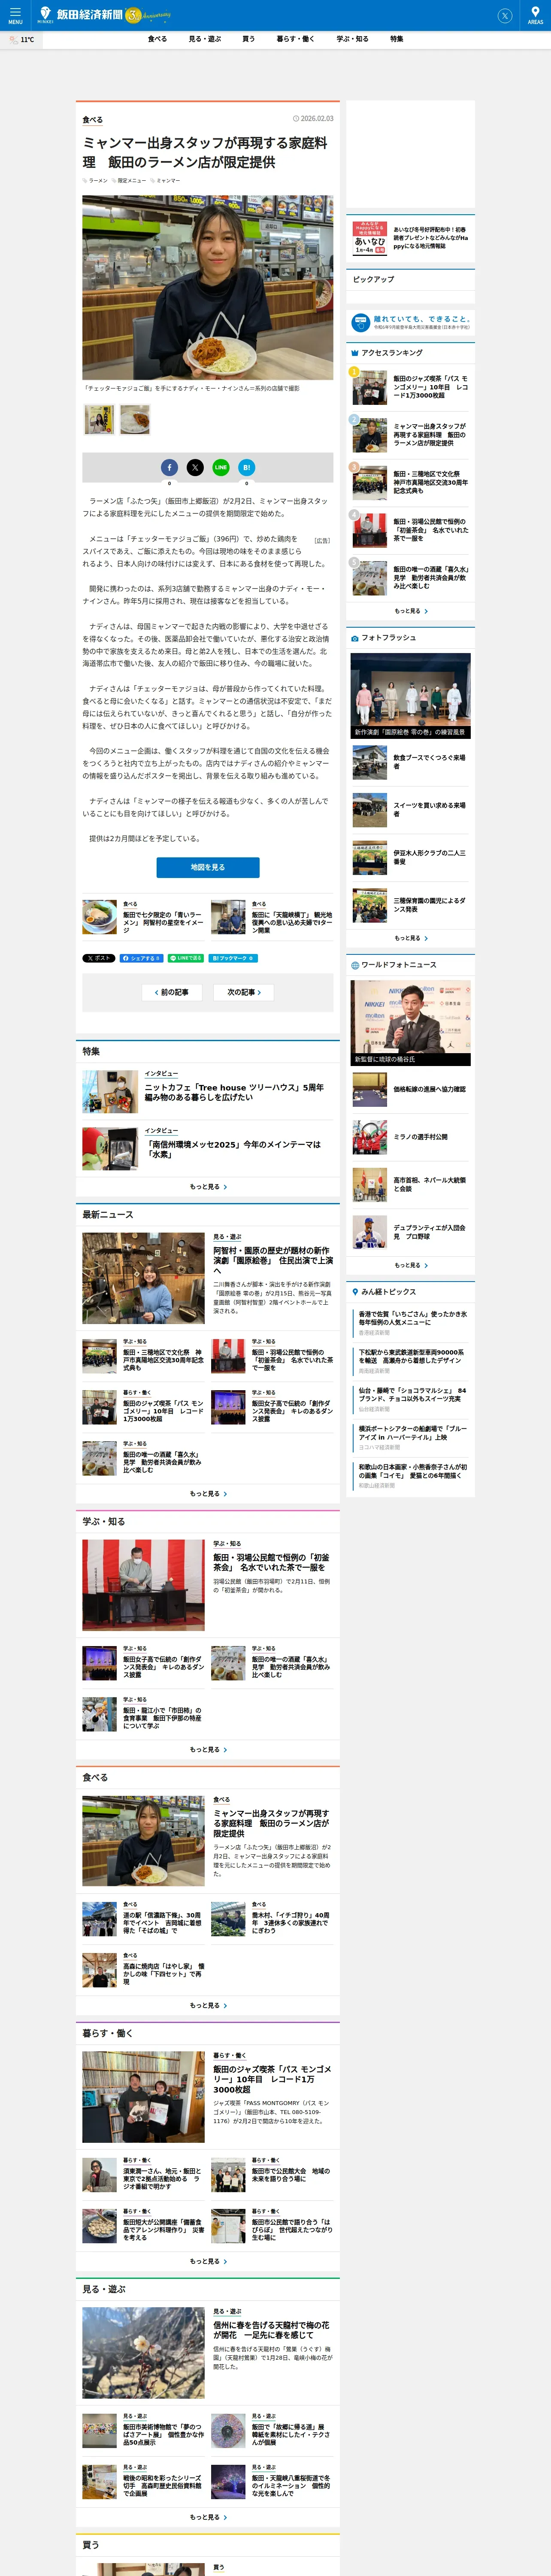
Task: Open the main article photo of the woman
Action: (x=208, y=288)
